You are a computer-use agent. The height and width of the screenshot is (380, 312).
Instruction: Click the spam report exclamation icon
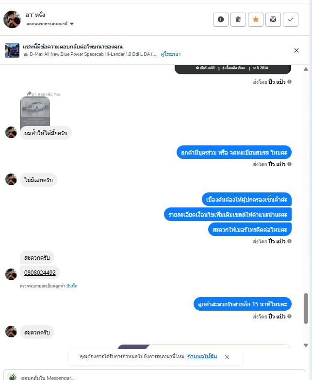[220, 19]
